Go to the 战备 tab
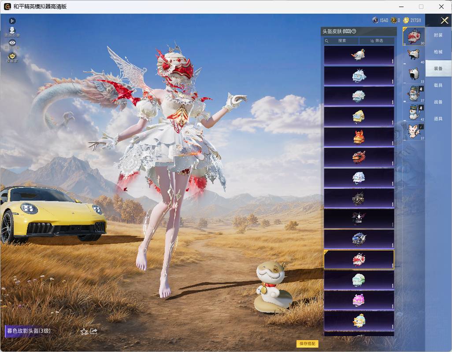The height and width of the screenshot is (352, 452). pyautogui.click(x=438, y=102)
